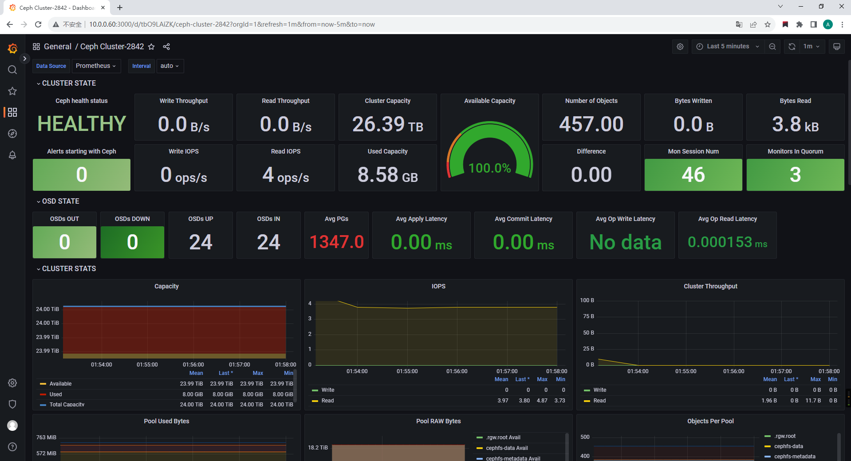Expand the sidebar with the arrow toggle

(25, 59)
